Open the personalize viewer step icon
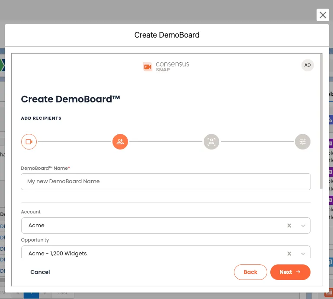Image resolution: width=333 pixels, height=299 pixels. (211, 142)
